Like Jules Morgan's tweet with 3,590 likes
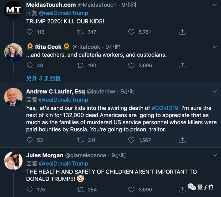This screenshot has width=221, height=197. click(131, 189)
